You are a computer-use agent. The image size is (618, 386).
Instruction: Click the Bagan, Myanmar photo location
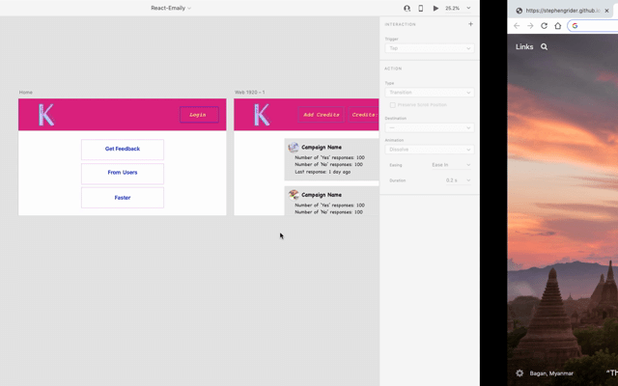551,373
